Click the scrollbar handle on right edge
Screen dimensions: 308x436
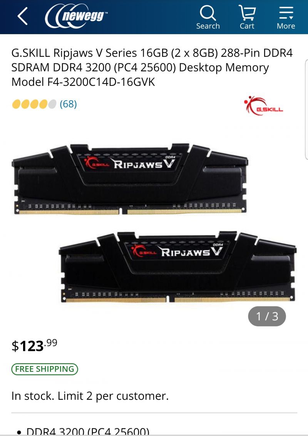[306, 109]
